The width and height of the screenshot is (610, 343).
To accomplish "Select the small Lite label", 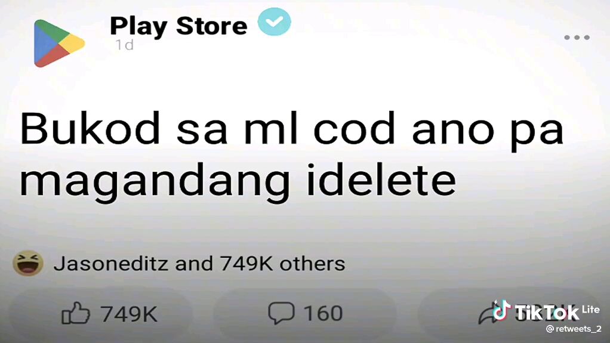I will (590, 310).
